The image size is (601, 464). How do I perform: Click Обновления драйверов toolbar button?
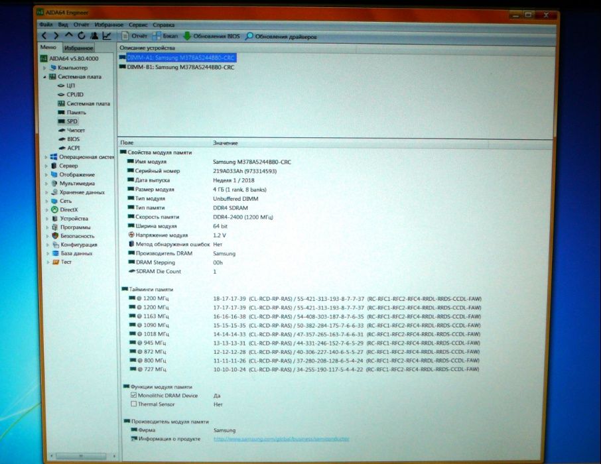[281, 36]
